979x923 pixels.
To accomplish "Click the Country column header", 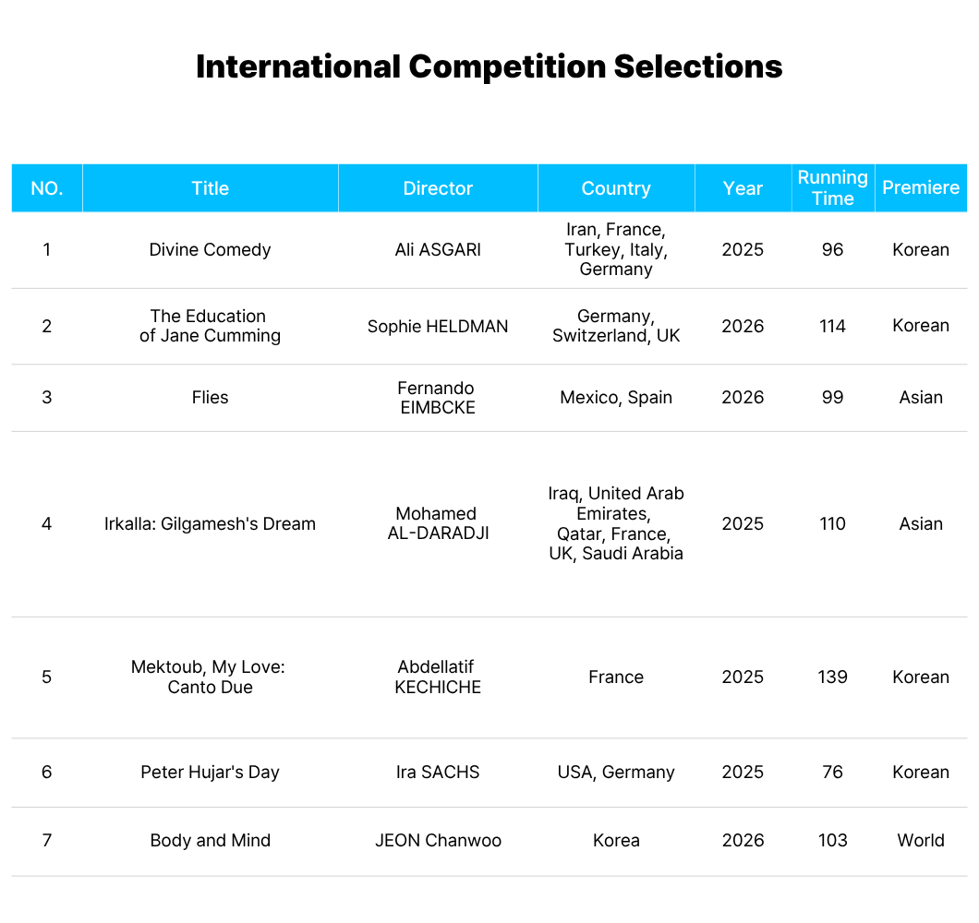I will [616, 188].
